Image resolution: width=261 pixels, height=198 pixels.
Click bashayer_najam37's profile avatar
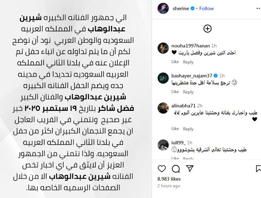pyautogui.click(x=164, y=77)
